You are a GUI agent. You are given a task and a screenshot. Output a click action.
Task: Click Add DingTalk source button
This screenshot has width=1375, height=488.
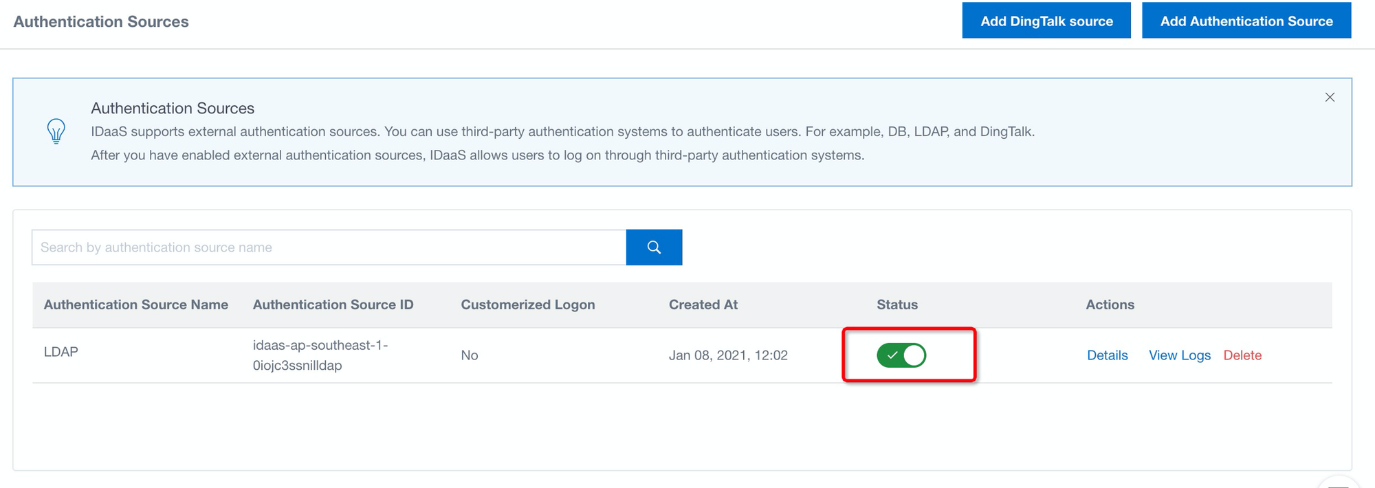coord(1046,21)
